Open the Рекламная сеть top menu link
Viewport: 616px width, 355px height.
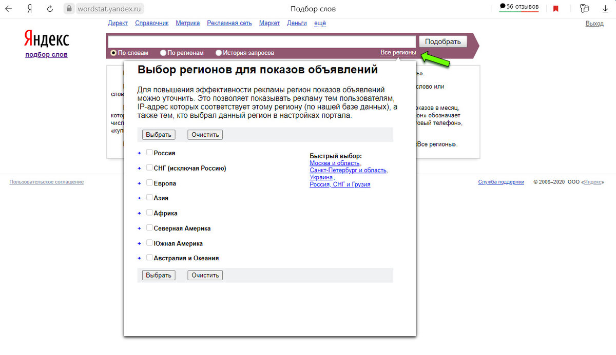click(229, 23)
